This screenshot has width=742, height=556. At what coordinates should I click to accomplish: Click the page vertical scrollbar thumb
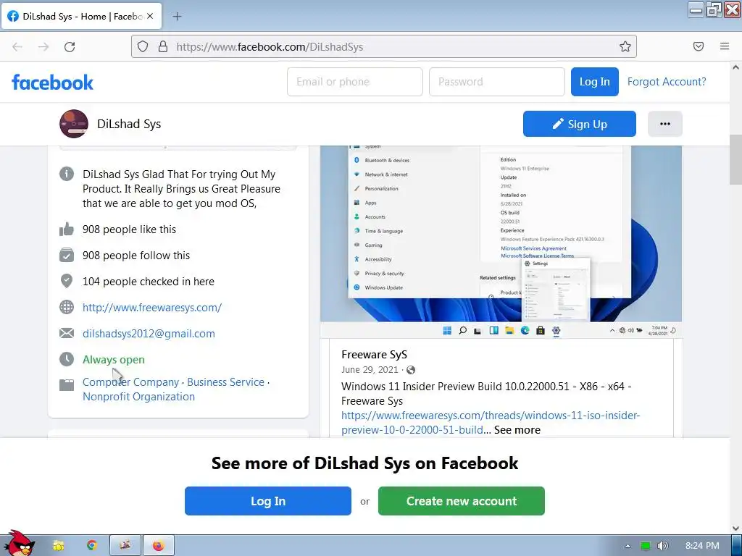click(735, 159)
